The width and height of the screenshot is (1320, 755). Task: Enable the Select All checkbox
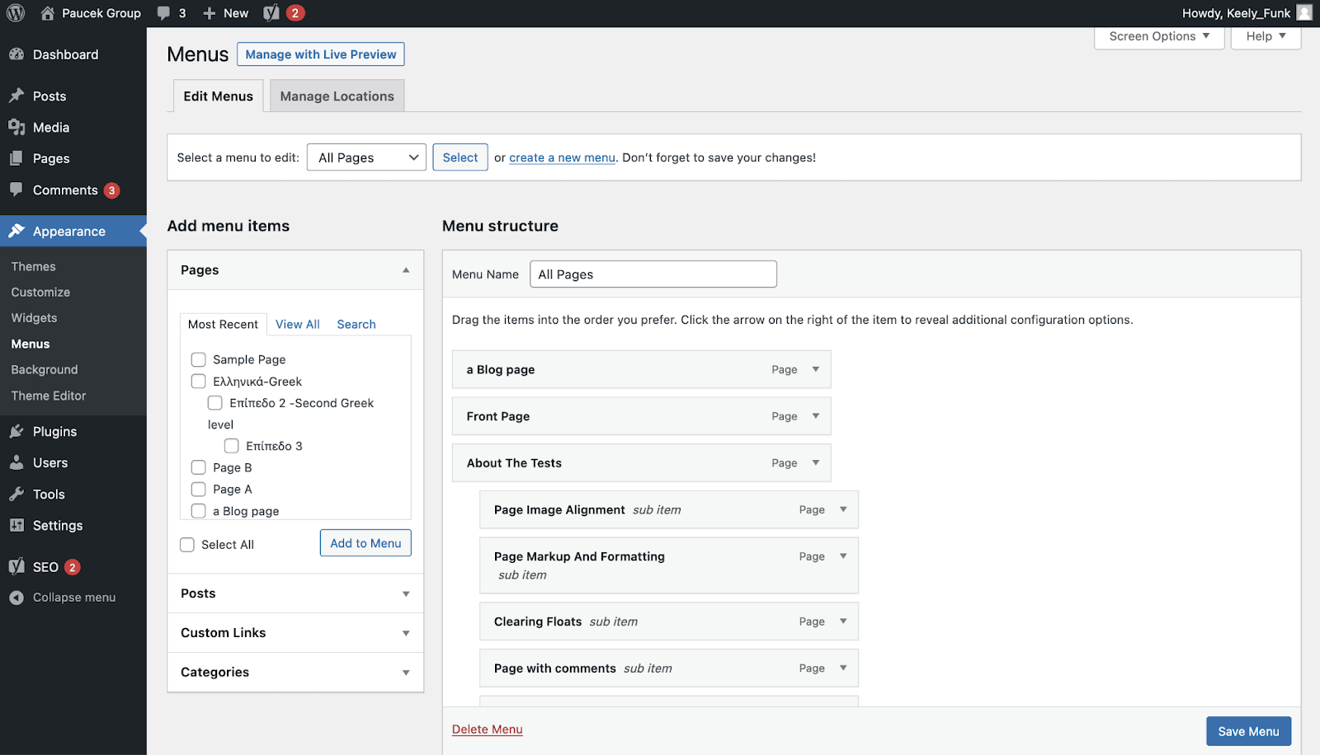pyautogui.click(x=186, y=544)
